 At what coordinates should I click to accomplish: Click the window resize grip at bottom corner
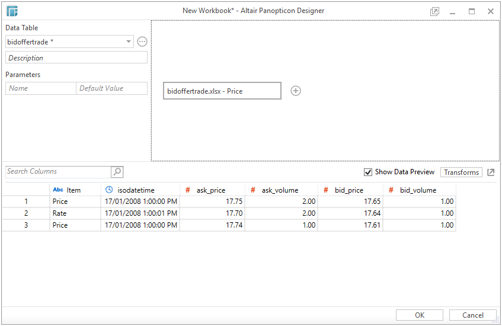point(497,321)
